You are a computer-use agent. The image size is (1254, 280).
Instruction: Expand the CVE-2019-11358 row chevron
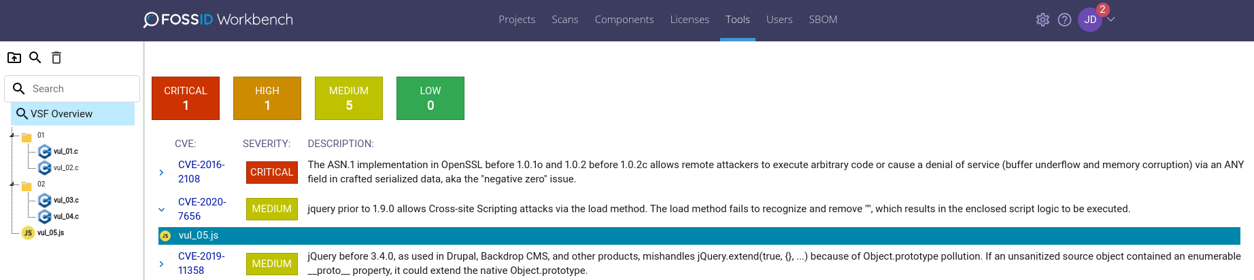tap(161, 264)
